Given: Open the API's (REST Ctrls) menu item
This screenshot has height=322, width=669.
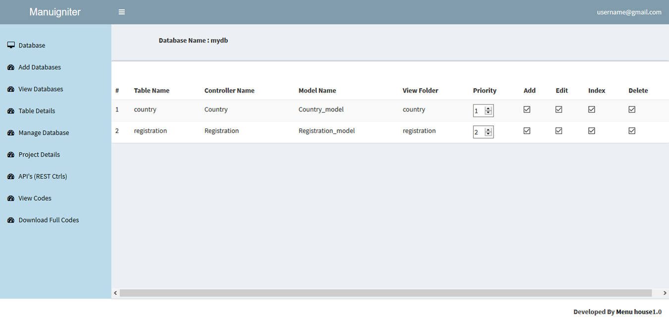Looking at the screenshot, I should pos(43,176).
